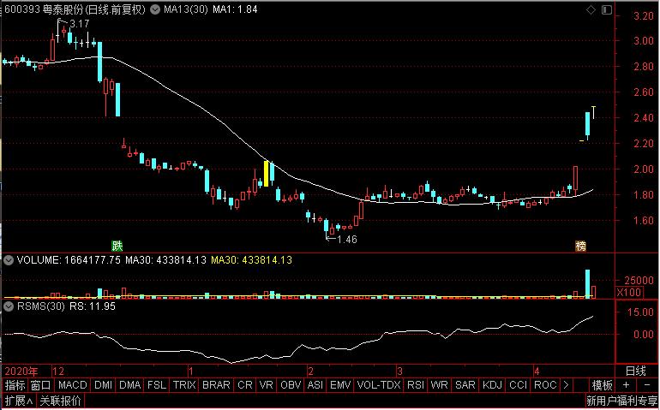Viewport: 660px width, 410px height.
Task: Select the CR indicator
Action: click(245, 385)
